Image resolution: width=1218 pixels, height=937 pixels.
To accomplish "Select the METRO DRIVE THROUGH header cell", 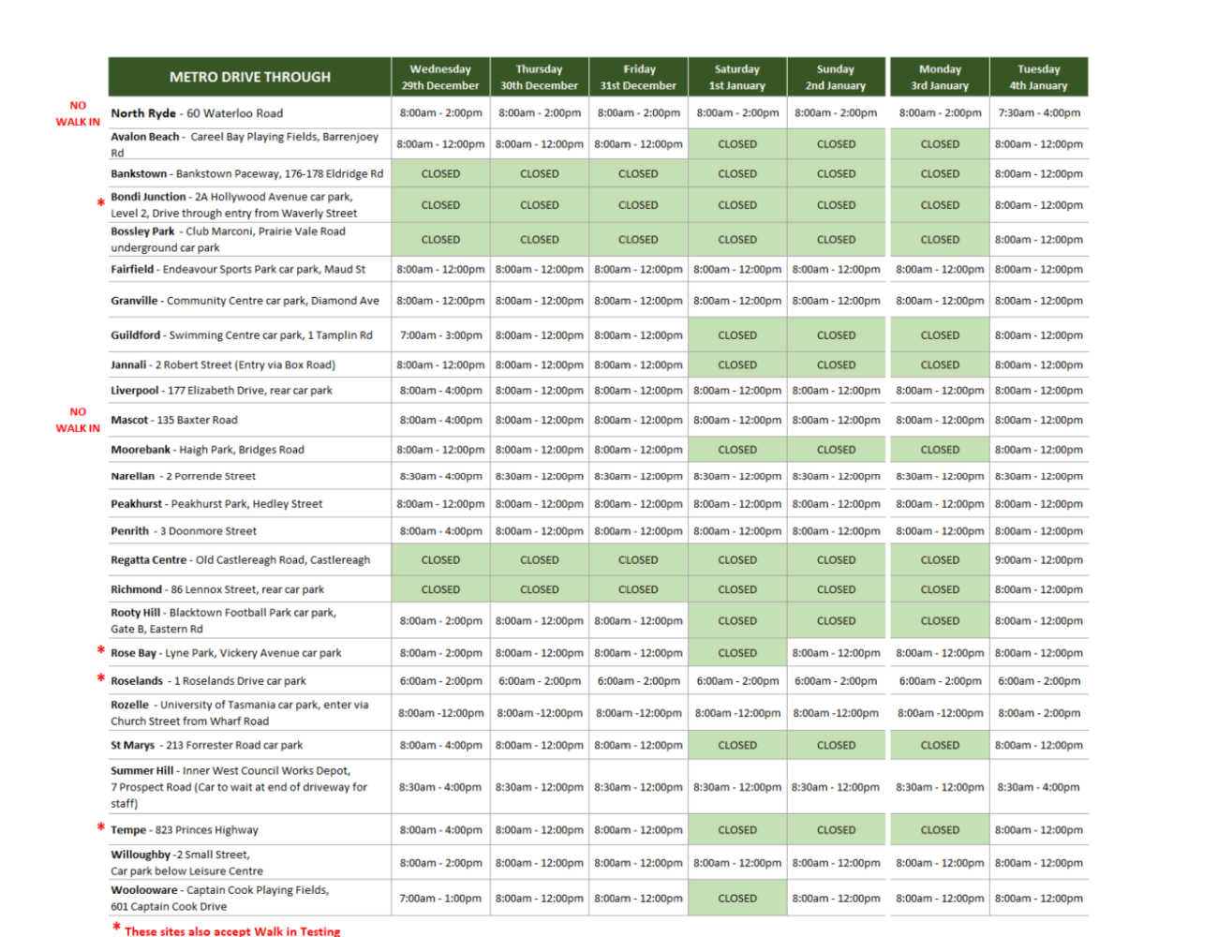I will (x=249, y=77).
